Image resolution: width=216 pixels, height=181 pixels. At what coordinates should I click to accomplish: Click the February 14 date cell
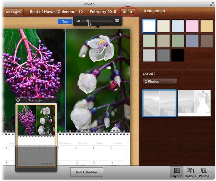click(x=118, y=163)
